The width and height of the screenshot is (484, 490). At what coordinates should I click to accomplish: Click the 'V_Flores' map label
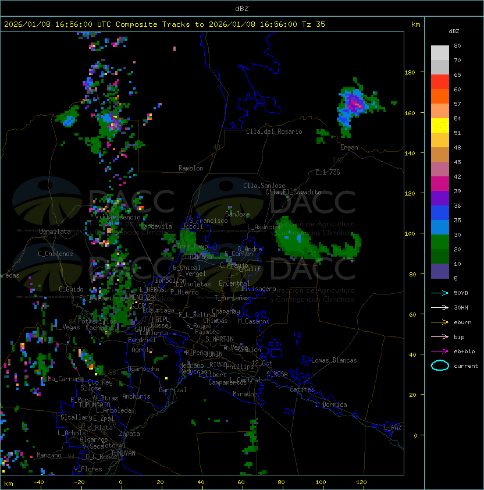coord(88,469)
